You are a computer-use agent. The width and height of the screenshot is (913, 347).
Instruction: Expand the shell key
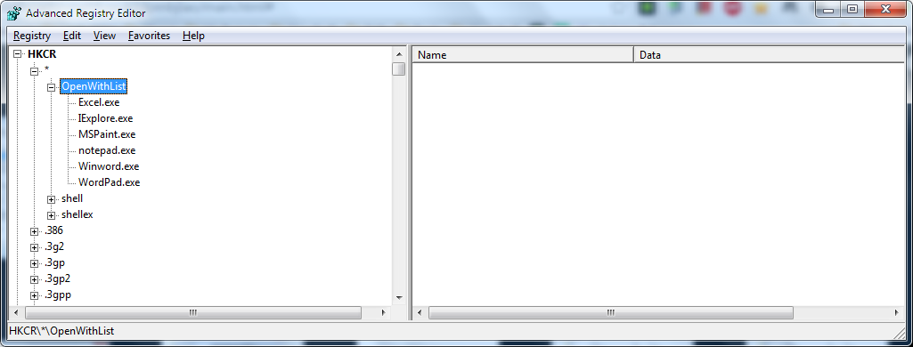pos(52,199)
